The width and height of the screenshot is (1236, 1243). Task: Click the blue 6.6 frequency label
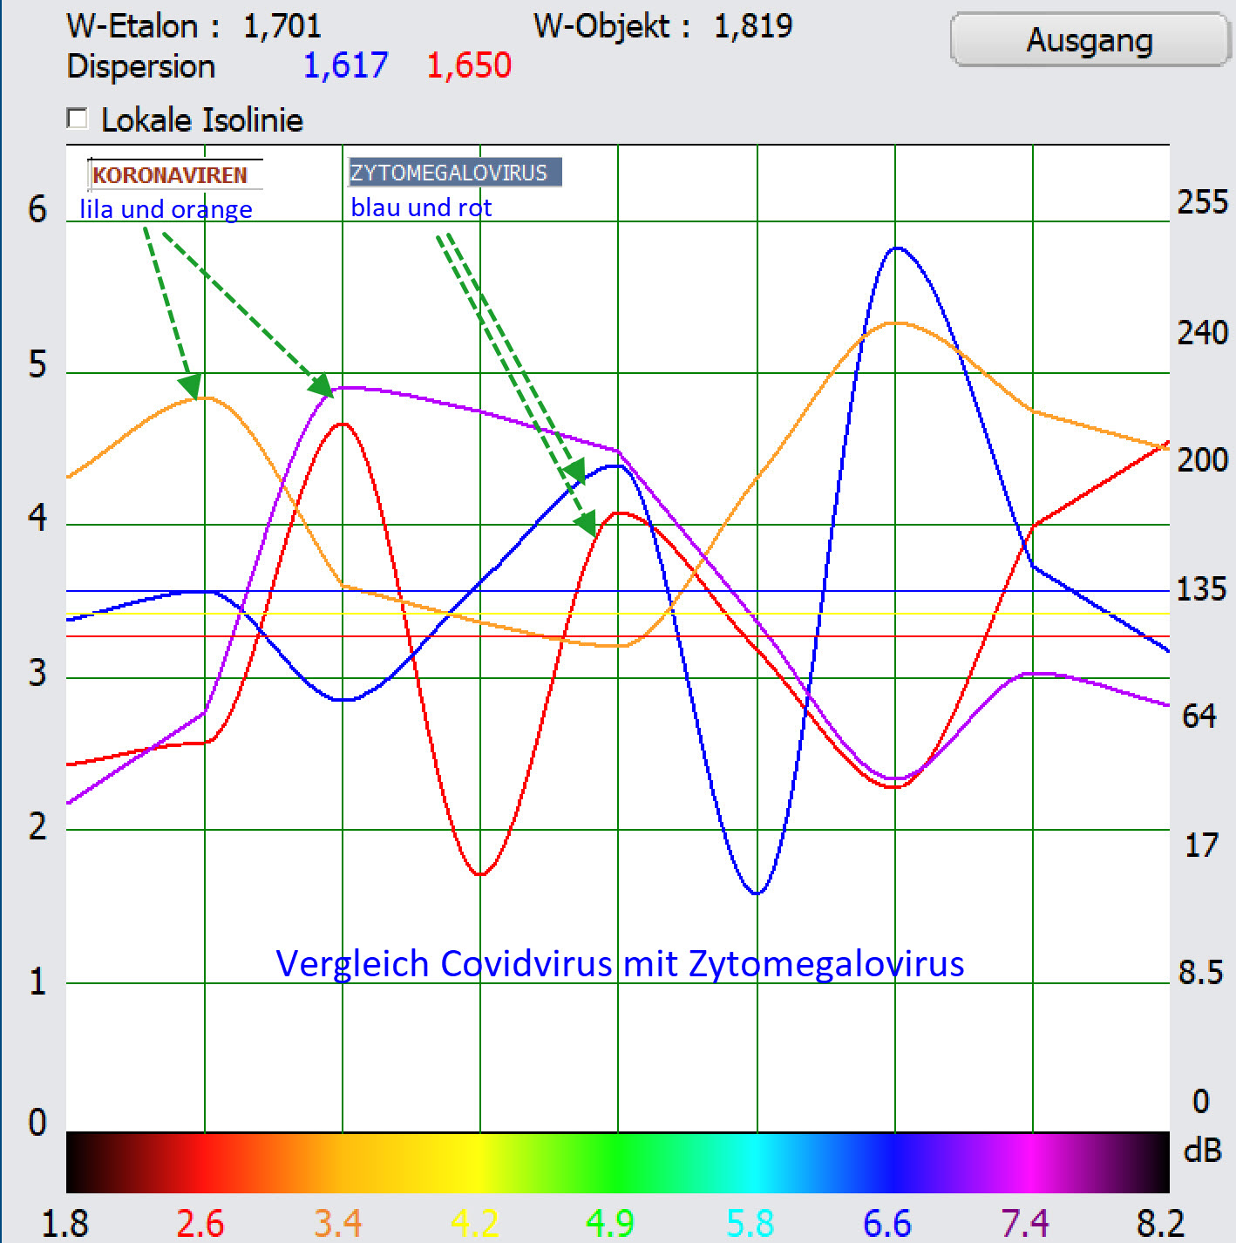point(887,1223)
